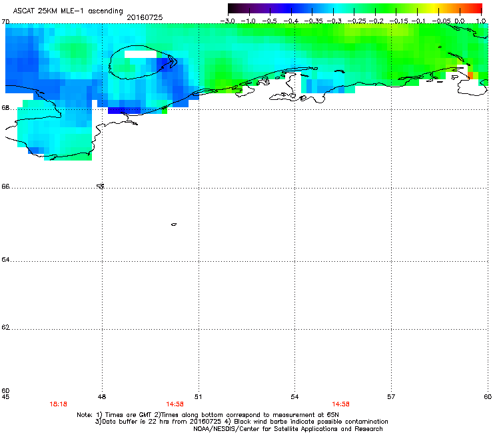This screenshot has height=433, width=493.
Task: Select the color bar label "1.0"
Action: pyautogui.click(x=481, y=21)
